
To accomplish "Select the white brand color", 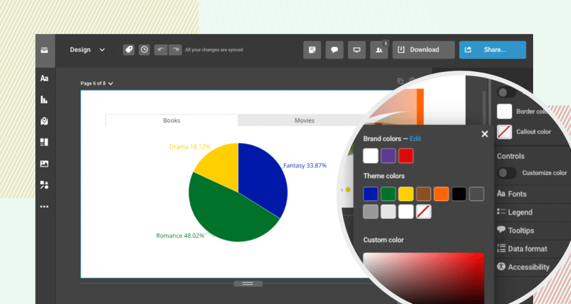I will [371, 156].
